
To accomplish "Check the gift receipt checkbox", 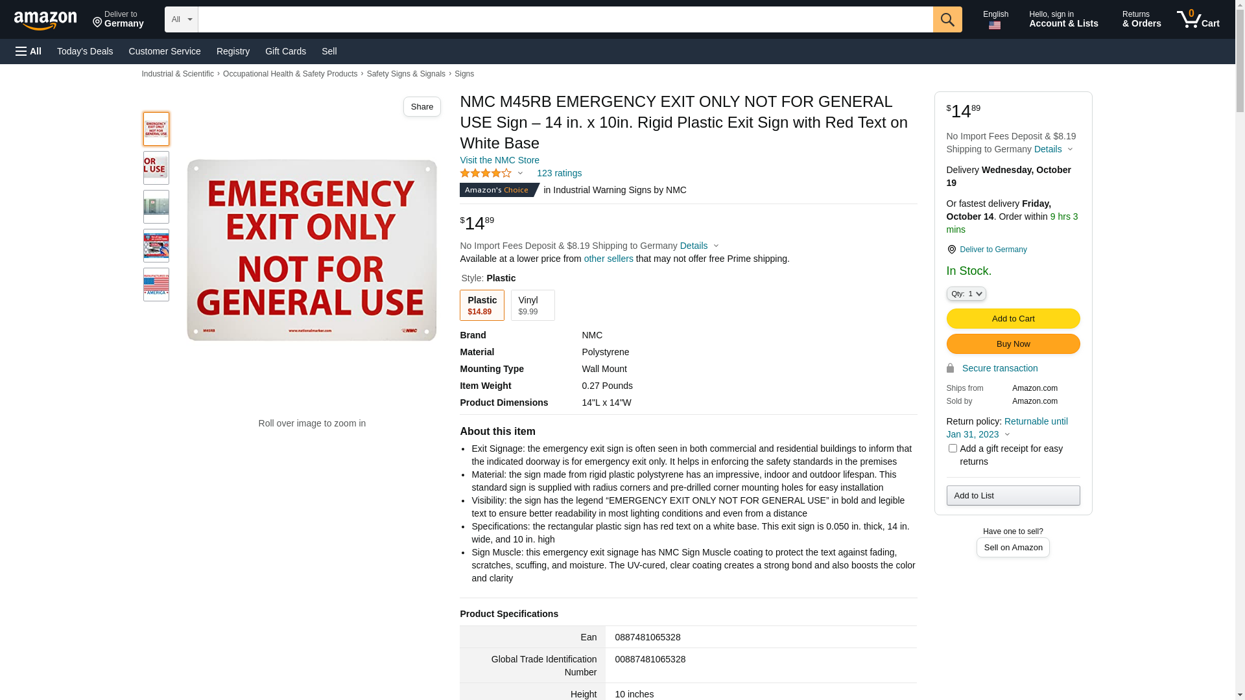I will [x=953, y=449].
